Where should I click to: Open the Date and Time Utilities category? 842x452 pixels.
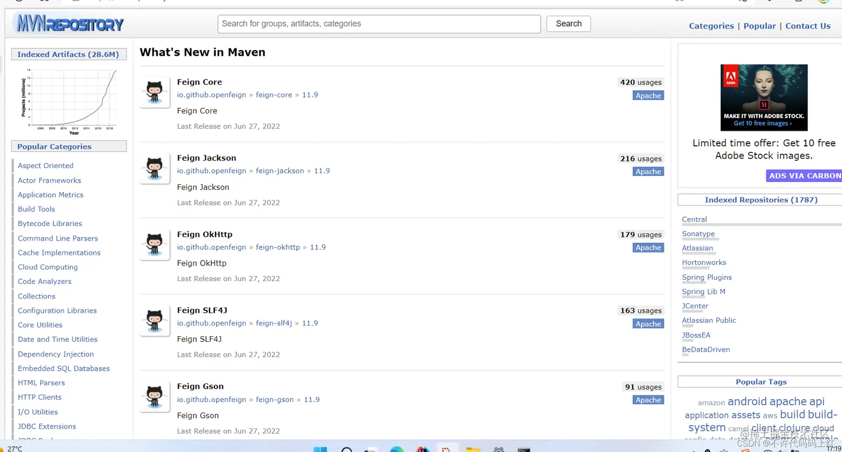coord(57,339)
